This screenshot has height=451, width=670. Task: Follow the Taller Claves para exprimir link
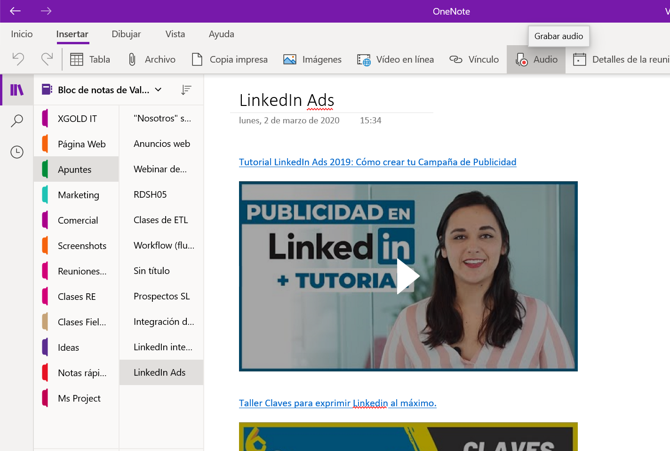(x=337, y=403)
